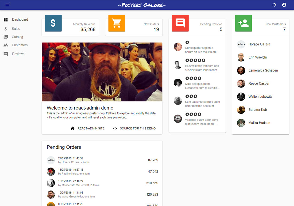Click the five-star rating on 'Eius voluptas' review
The image size is (294, 206).
pos(195,60)
